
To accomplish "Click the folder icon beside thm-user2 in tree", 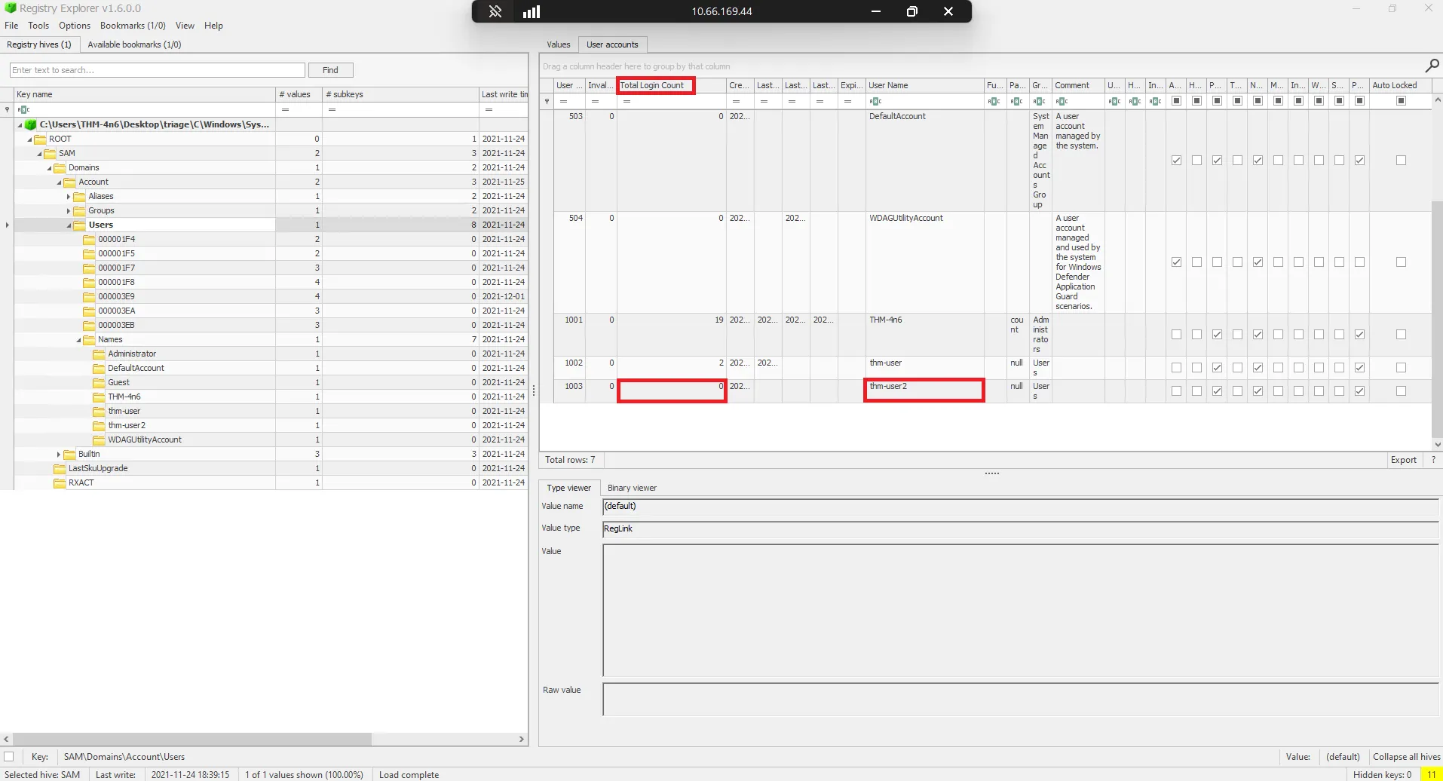I will 100,425.
